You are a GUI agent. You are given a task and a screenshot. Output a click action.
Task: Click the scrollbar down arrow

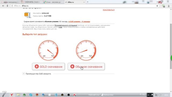coord(171,92)
